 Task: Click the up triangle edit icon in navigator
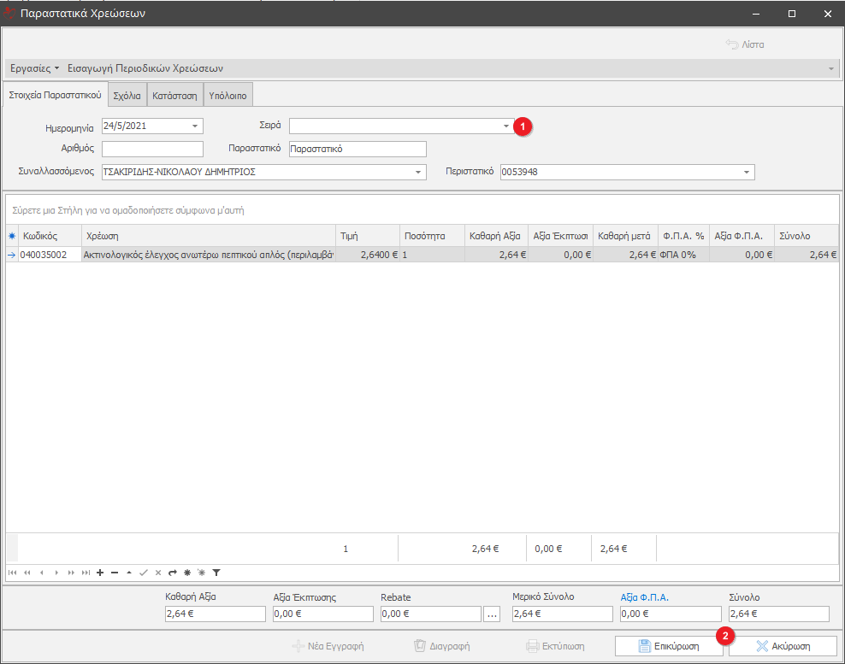click(x=129, y=573)
